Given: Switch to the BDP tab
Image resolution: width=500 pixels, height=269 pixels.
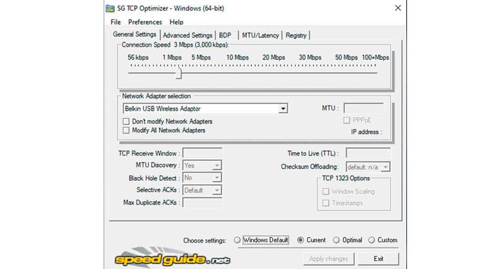Looking at the screenshot, I should [225, 35].
